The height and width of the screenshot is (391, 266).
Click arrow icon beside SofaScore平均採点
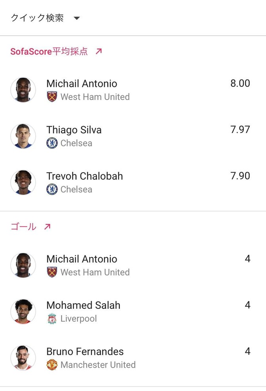tap(99, 51)
